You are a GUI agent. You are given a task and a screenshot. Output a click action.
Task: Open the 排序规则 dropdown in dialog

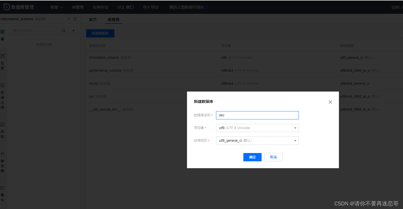click(x=257, y=141)
